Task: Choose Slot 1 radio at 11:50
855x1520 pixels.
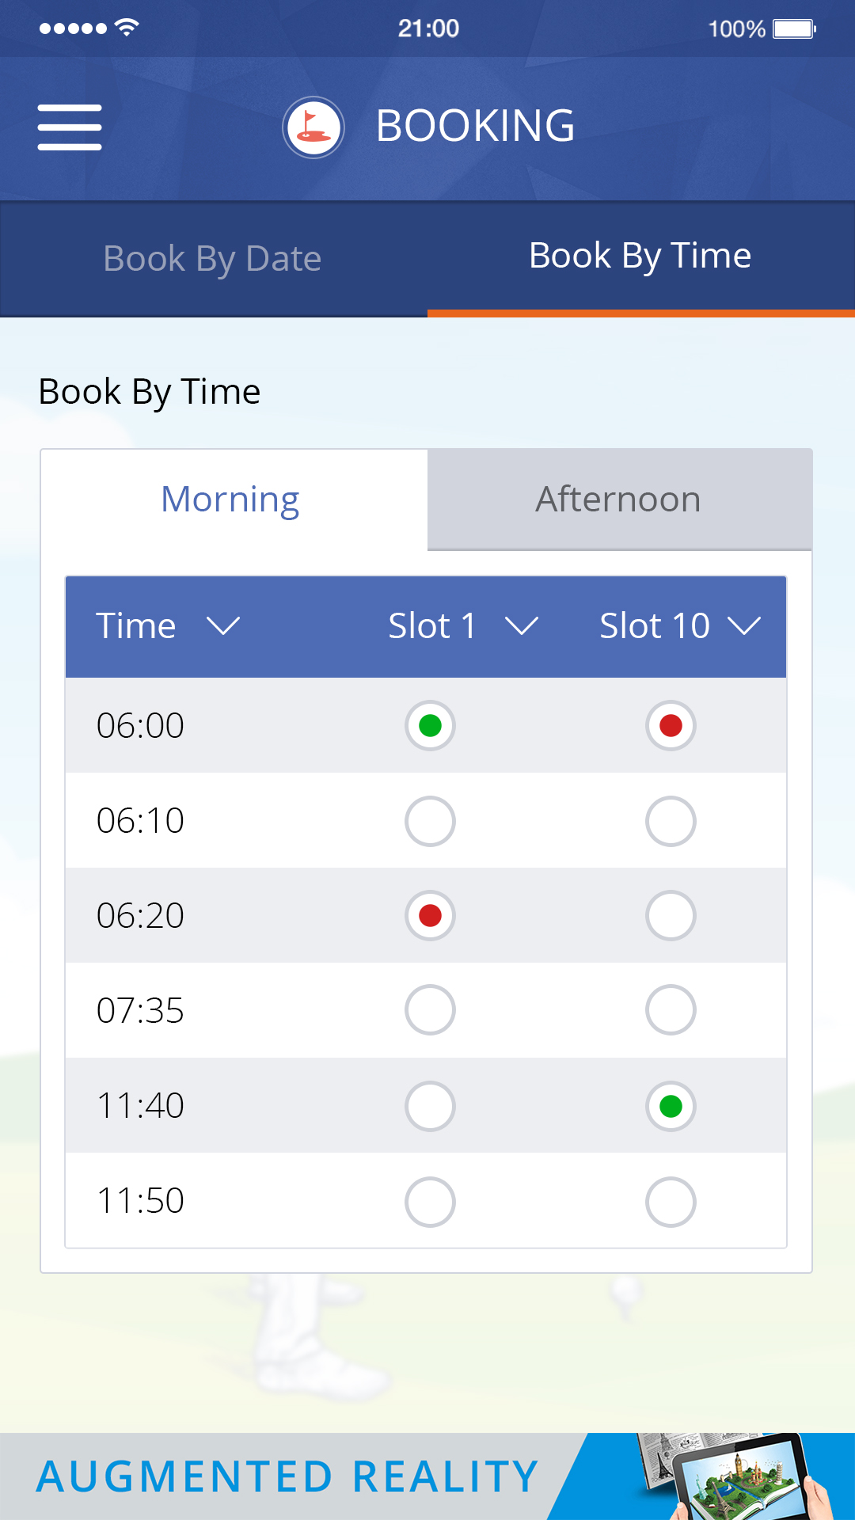Action: (x=430, y=1202)
